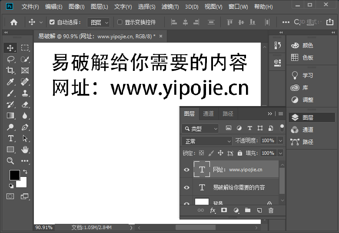Image resolution: width=339 pixels, height=233 pixels.
Task: Open the Layers panel flyout menu
Action: (x=281, y=113)
